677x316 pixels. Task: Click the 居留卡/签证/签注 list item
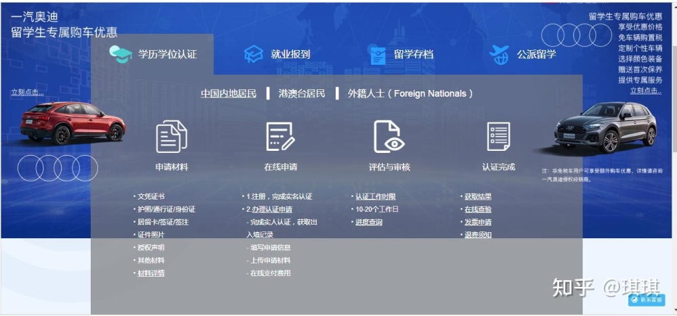(x=163, y=223)
